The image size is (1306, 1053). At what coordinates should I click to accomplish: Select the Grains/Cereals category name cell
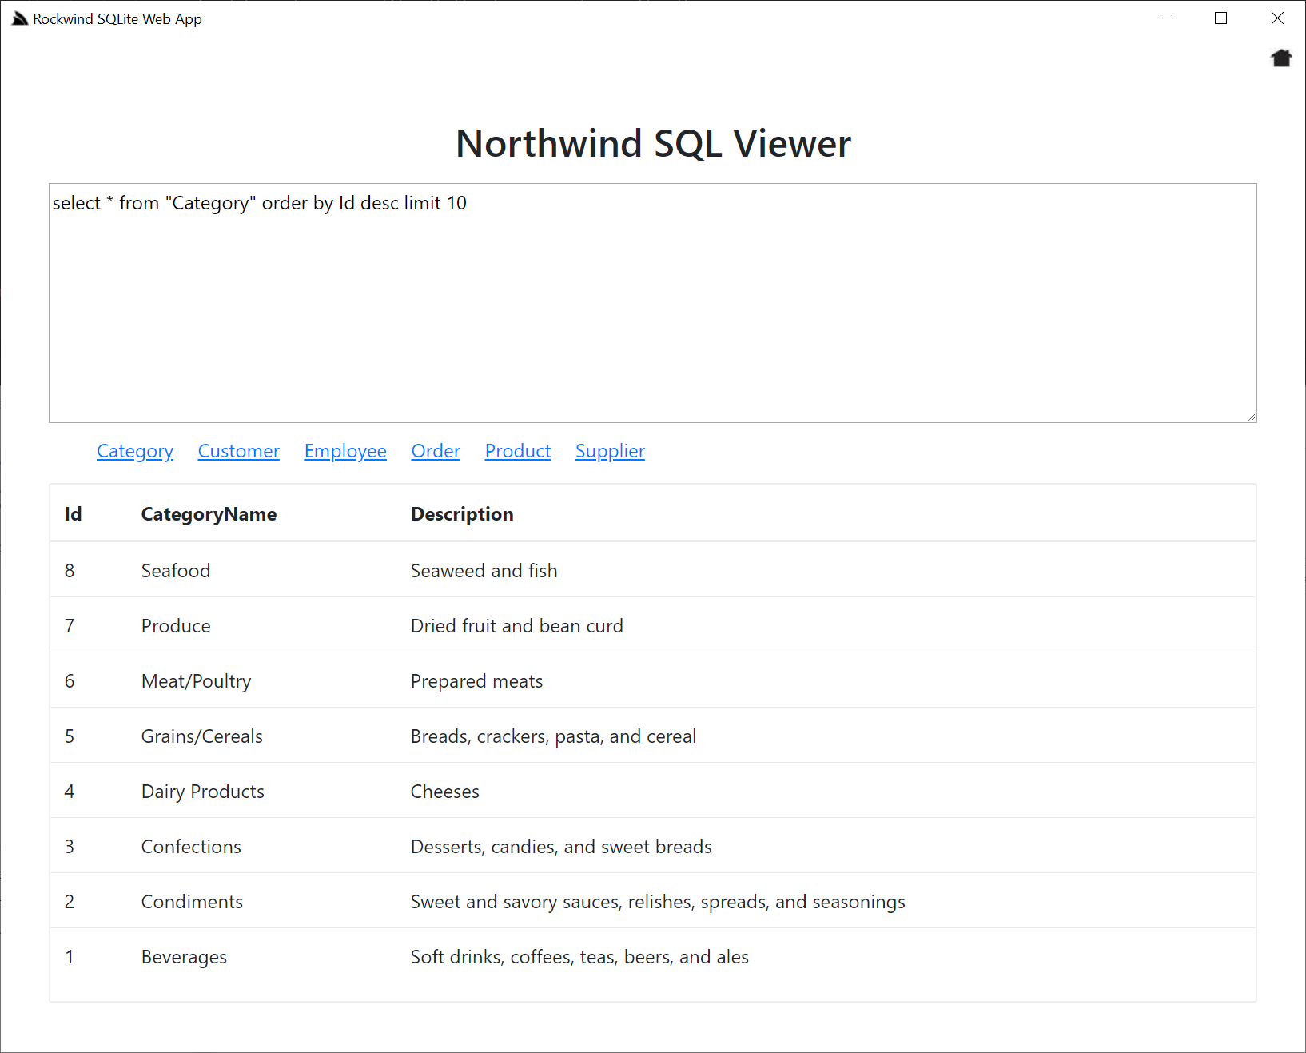tap(202, 736)
